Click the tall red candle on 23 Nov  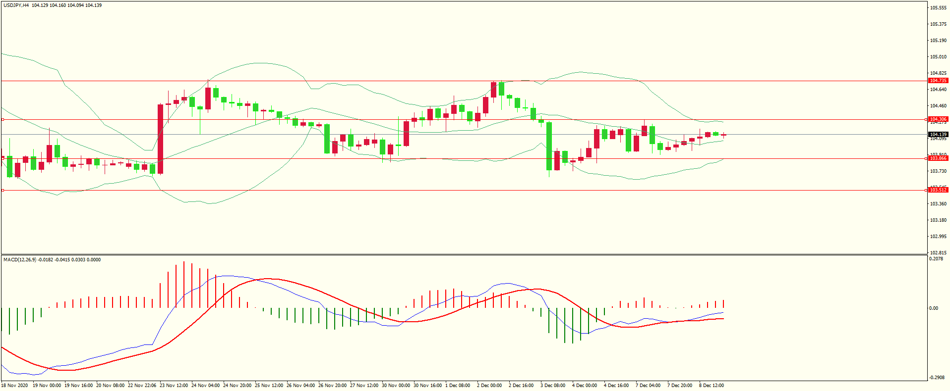pyautogui.click(x=160, y=139)
